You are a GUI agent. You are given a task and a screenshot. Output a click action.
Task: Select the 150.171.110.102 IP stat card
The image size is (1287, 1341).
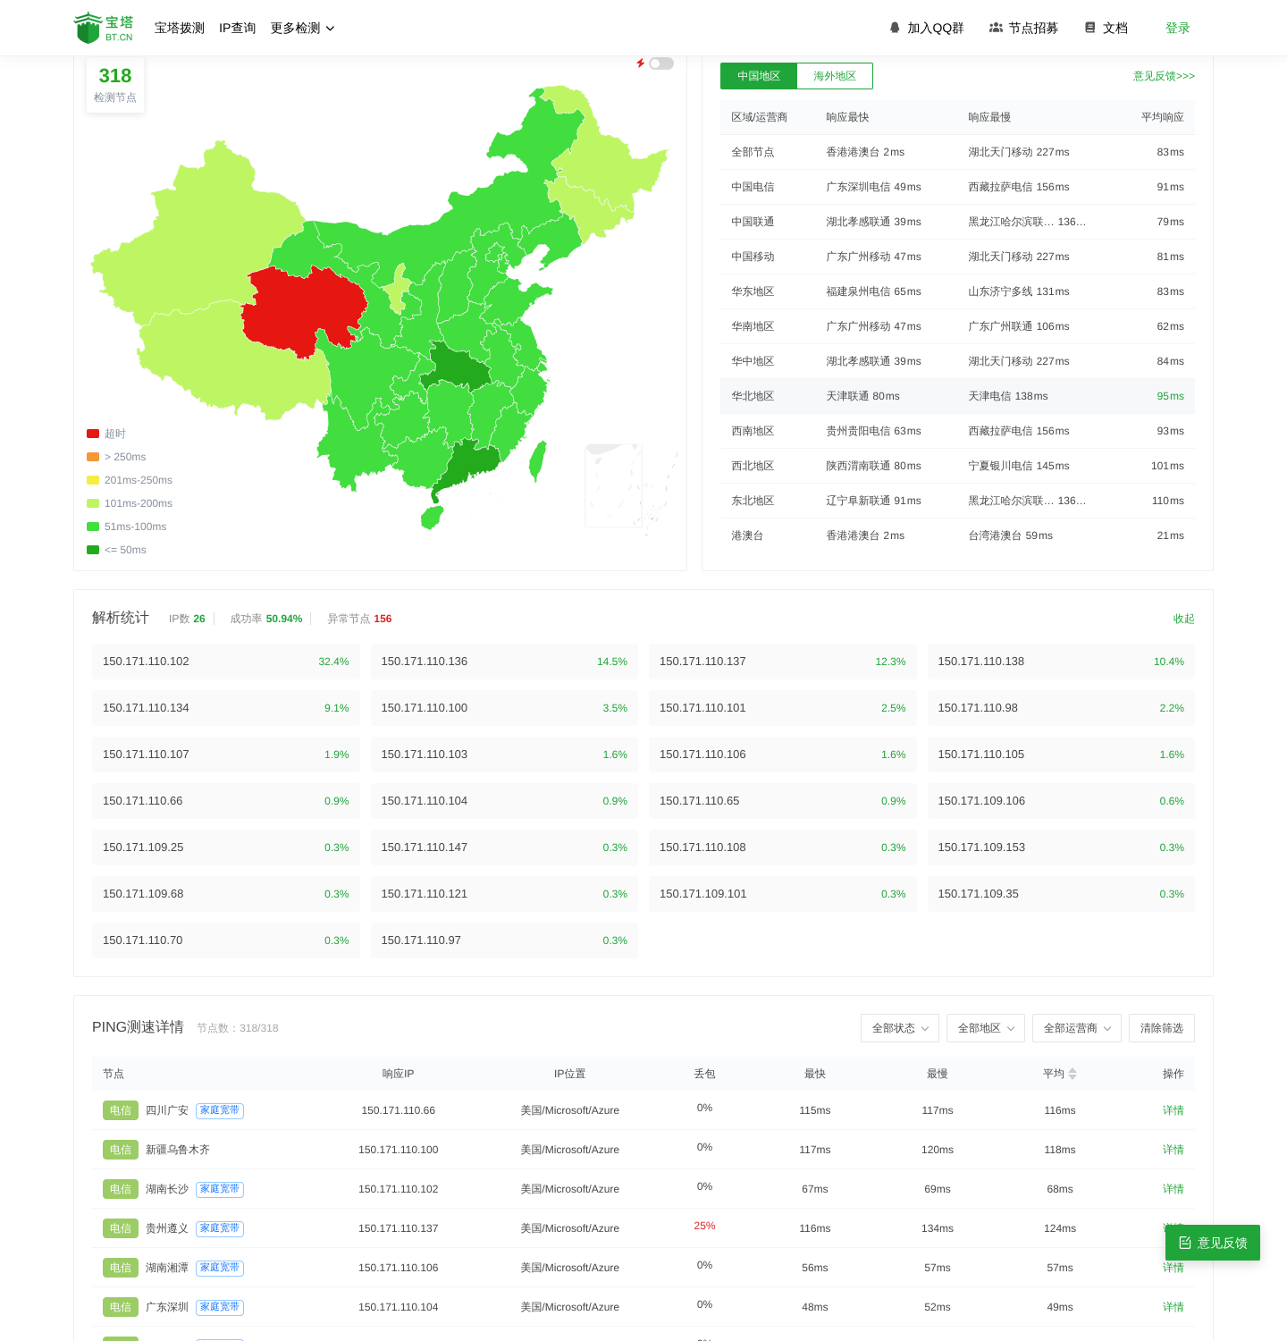click(x=226, y=662)
